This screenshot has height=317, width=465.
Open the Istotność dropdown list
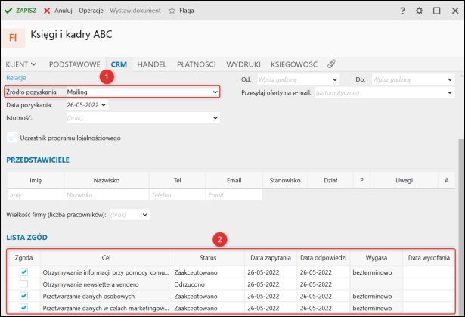click(215, 117)
